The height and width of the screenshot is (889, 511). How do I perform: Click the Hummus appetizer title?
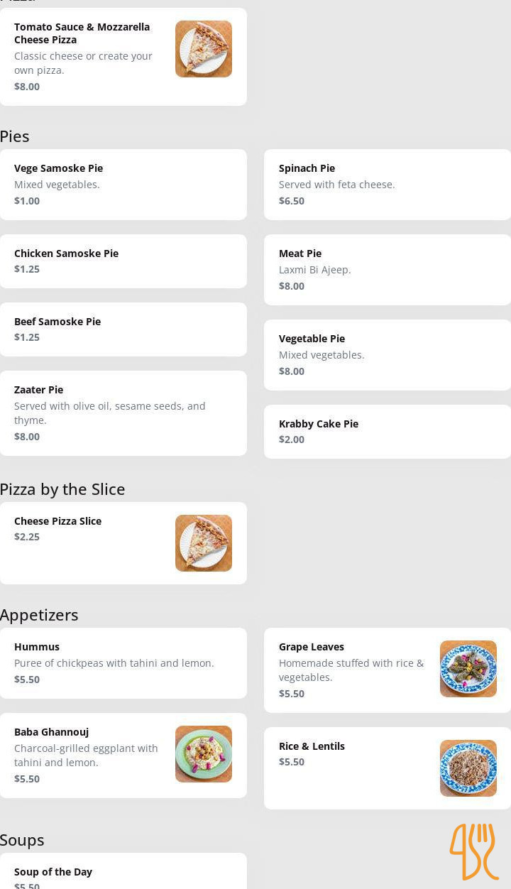pos(37,647)
